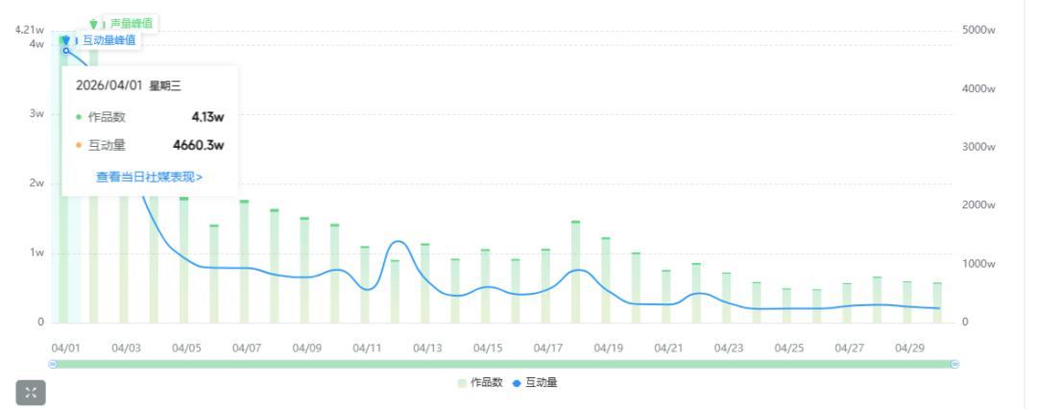Screen dimensions: 1037x409
Task: Click the green date range scrollbar track
Action: tap(504, 364)
